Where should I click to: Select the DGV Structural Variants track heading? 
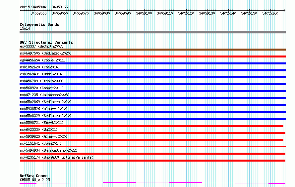[x=46, y=42]
